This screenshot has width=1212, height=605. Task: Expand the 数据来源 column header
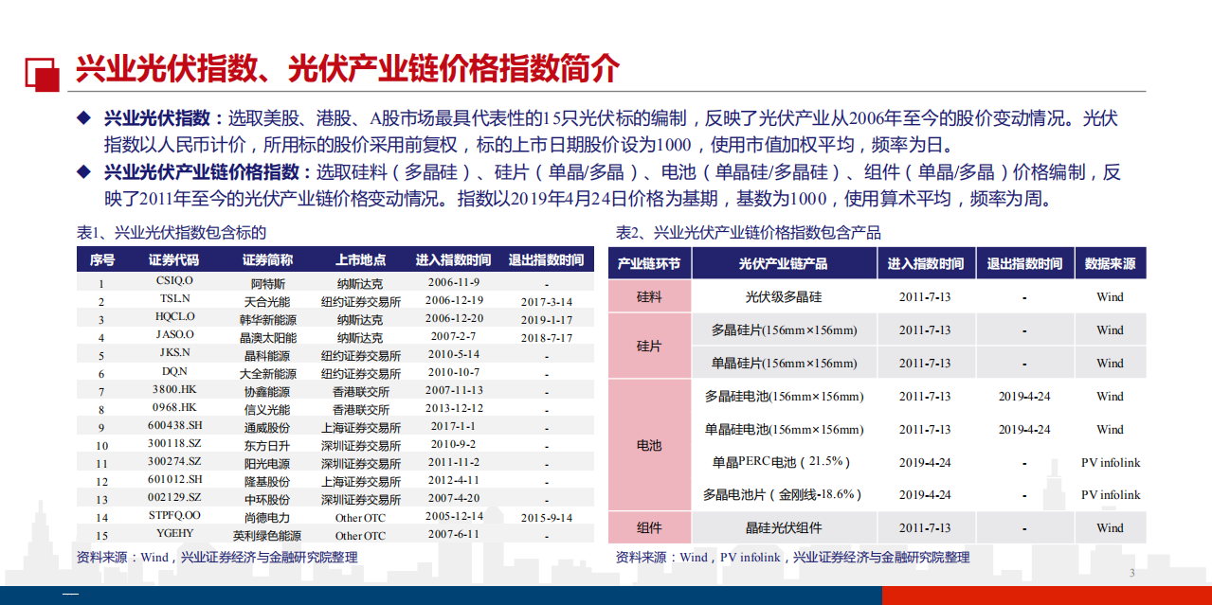pyautogui.click(x=1110, y=263)
